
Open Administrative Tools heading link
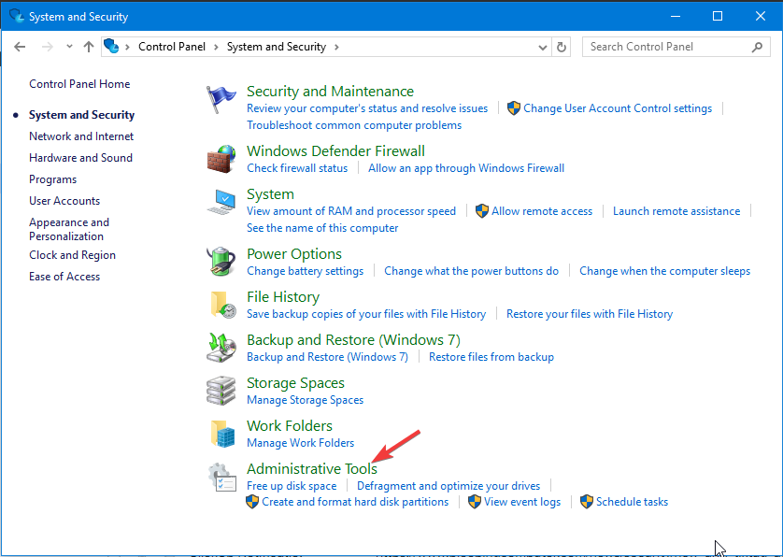312,468
